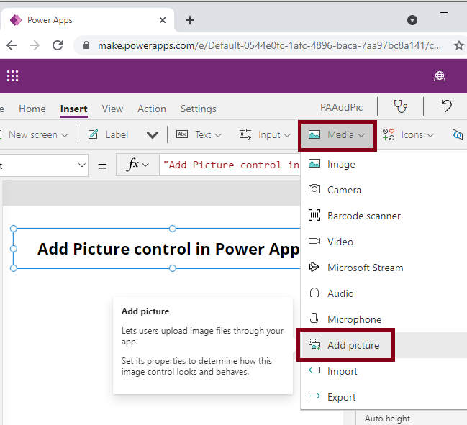
Task: Click the Auto height property label
Action: click(x=387, y=419)
